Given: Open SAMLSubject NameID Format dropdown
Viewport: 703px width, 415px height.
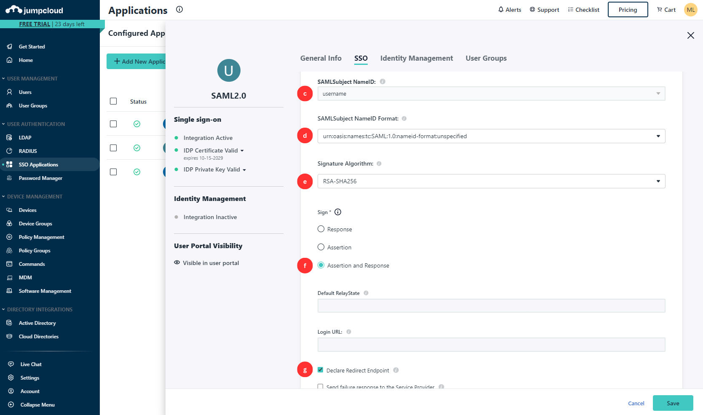Looking at the screenshot, I should coord(491,136).
